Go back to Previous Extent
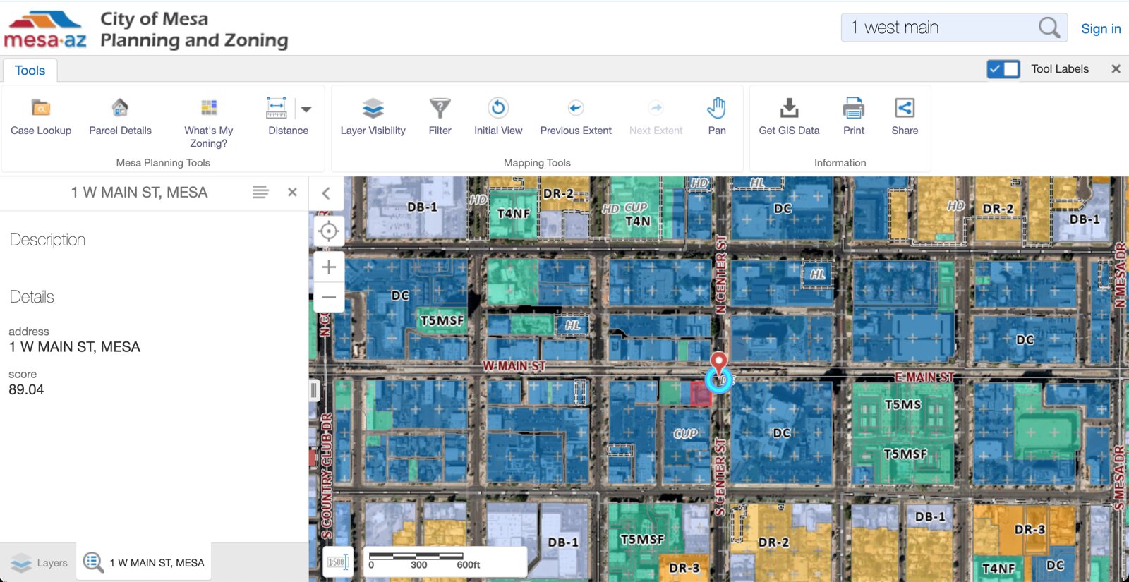Viewport: 1129px width, 582px height. pyautogui.click(x=576, y=117)
